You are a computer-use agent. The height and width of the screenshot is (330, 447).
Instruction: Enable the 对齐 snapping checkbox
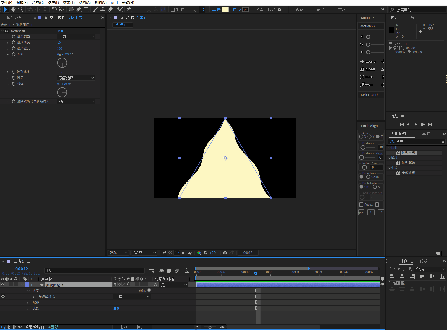pyautogui.click(x=173, y=10)
